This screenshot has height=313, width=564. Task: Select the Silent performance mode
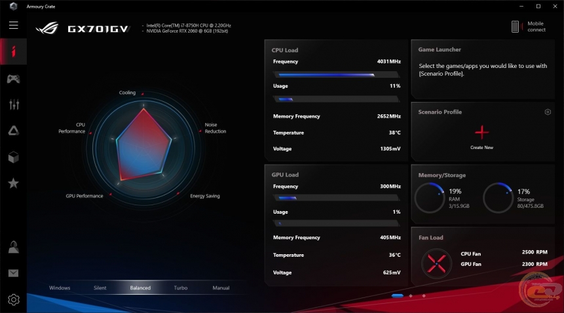point(100,288)
